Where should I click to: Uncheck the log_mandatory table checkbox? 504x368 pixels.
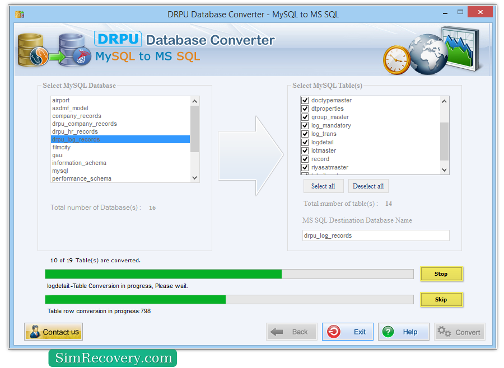coord(305,125)
